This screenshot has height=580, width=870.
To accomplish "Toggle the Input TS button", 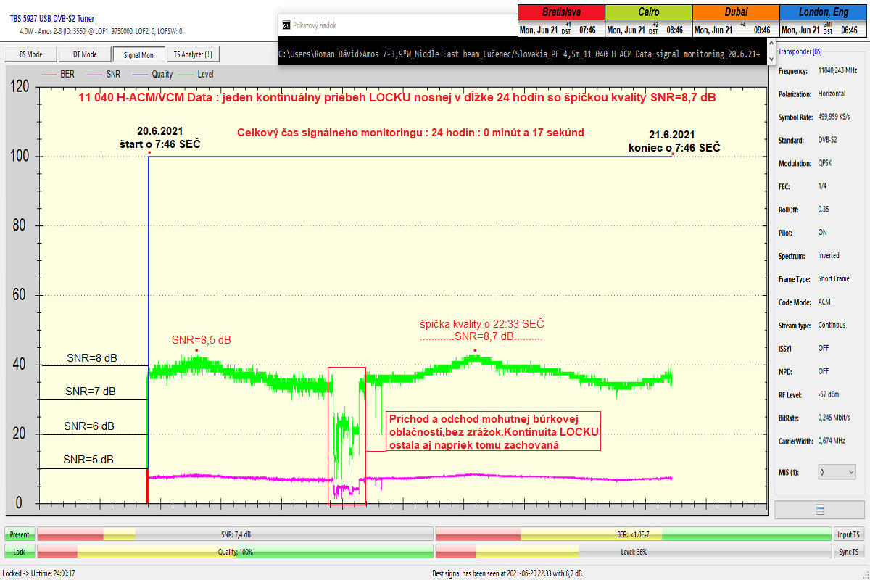I will pyautogui.click(x=849, y=534).
